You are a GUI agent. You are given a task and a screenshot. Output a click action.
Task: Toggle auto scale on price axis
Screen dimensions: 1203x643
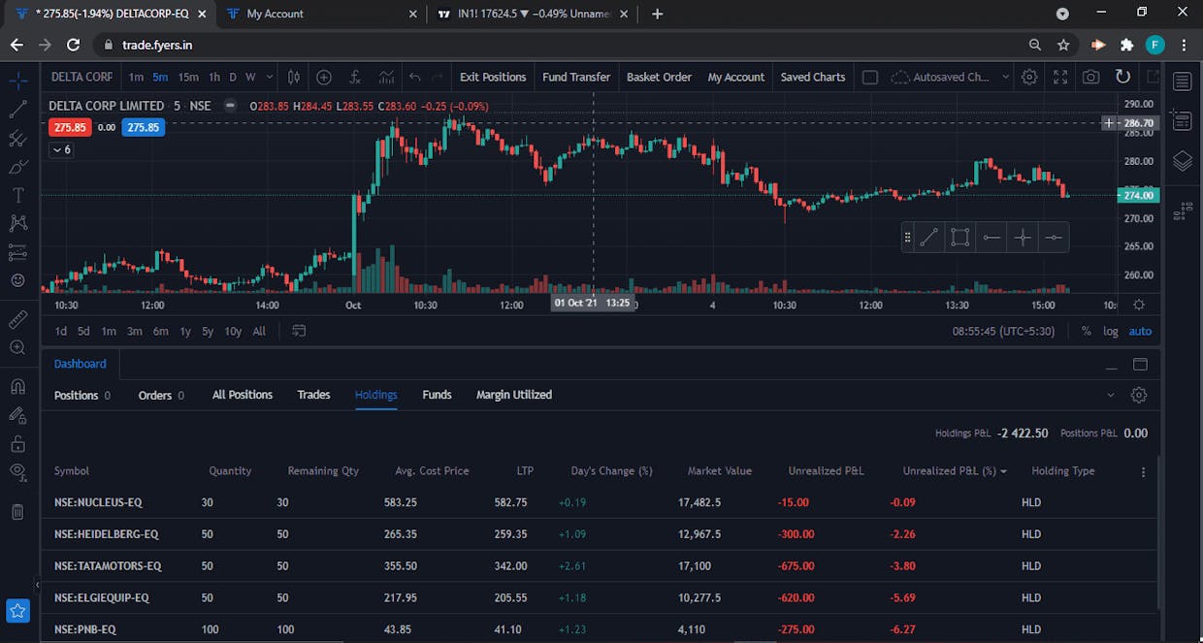[1140, 331]
